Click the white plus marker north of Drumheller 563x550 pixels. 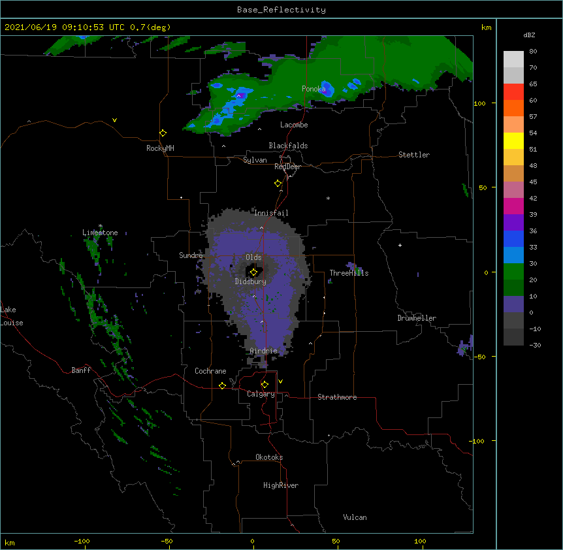coord(400,245)
